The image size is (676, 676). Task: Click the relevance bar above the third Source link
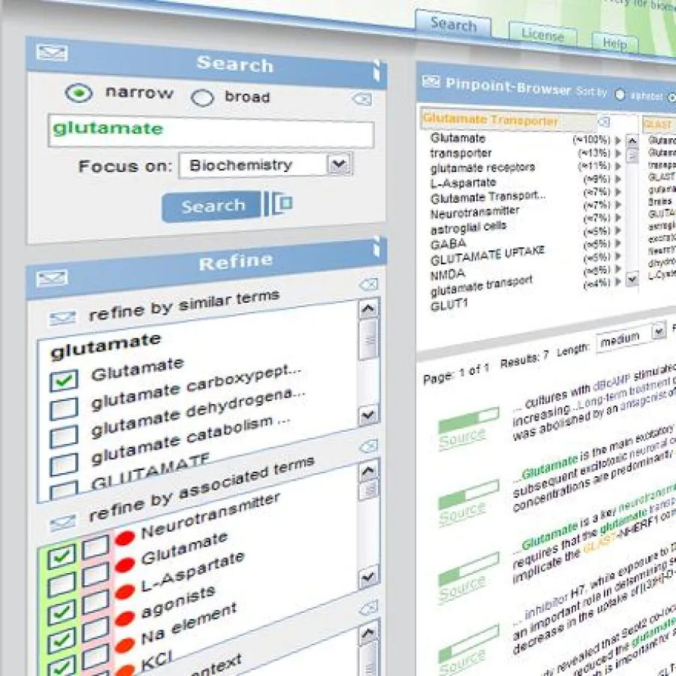468,567
